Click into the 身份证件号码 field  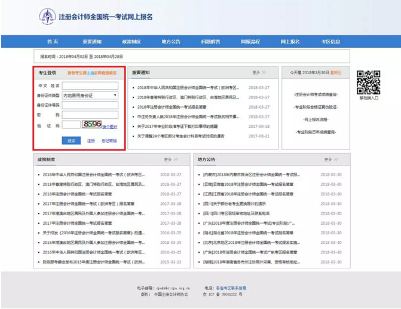(x=91, y=105)
